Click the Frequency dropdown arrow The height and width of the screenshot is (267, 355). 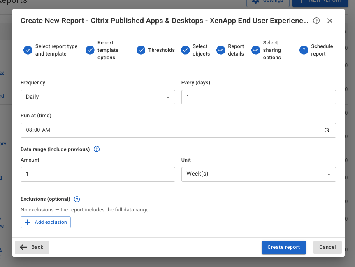point(168,98)
